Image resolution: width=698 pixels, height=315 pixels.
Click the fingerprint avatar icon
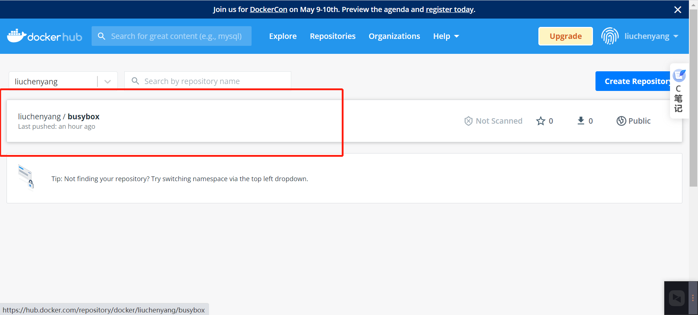[x=610, y=36]
